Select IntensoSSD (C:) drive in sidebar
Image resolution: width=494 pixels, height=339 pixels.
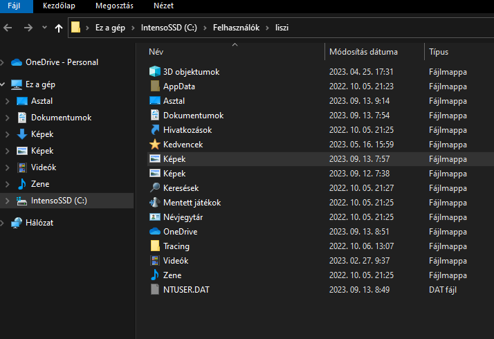(59, 201)
